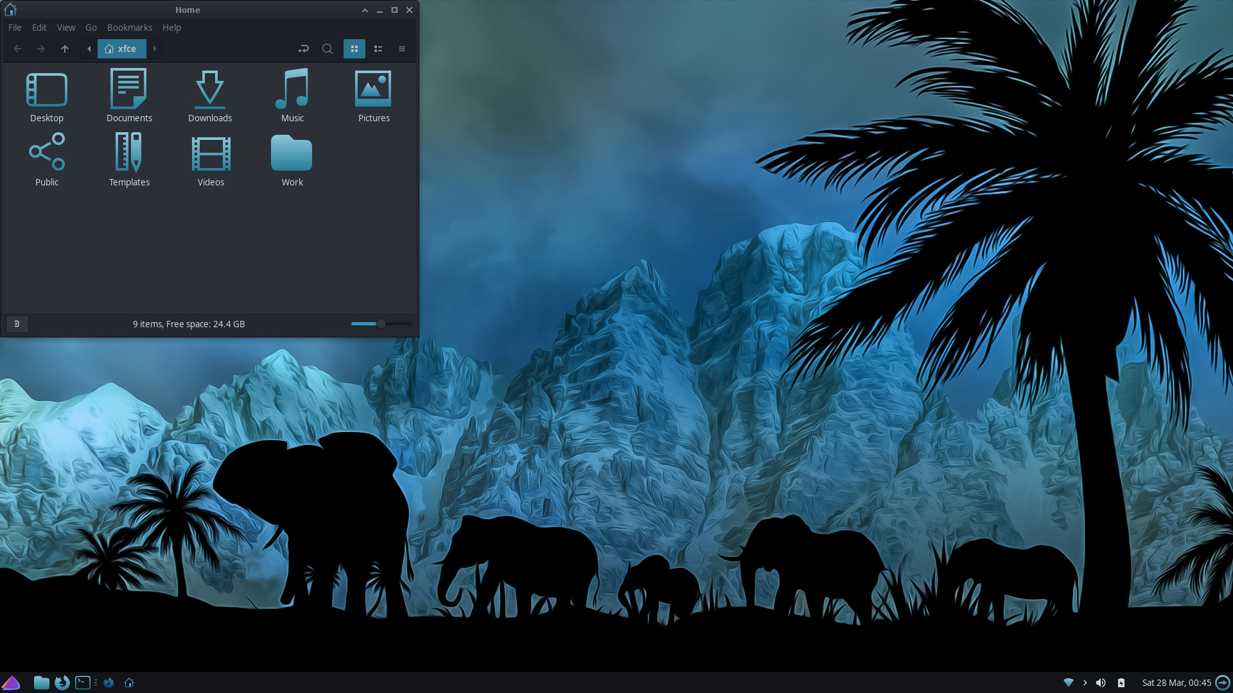Click the battery power icon in tray
The width and height of the screenshot is (1233, 693).
pyautogui.click(x=1121, y=683)
